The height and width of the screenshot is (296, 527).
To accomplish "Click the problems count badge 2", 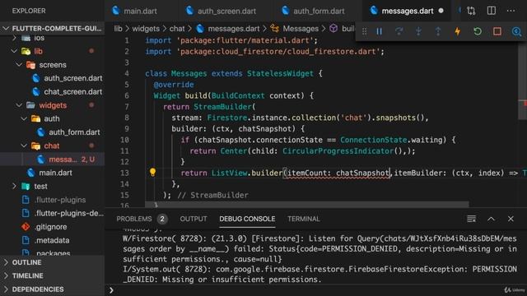I will [x=162, y=219].
